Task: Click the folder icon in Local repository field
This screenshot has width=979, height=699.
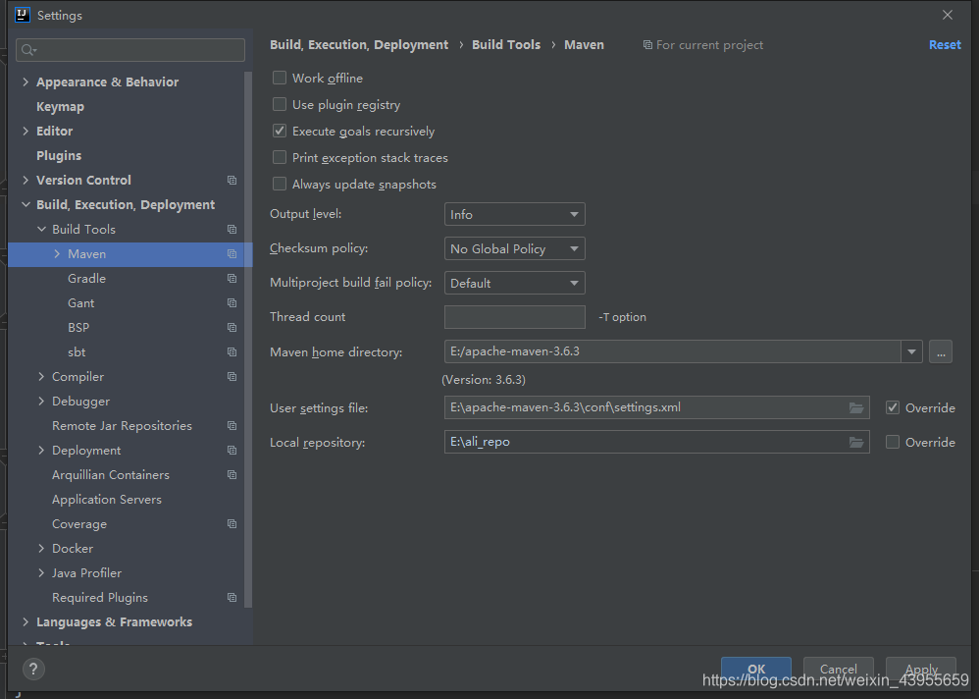Action: 856,442
